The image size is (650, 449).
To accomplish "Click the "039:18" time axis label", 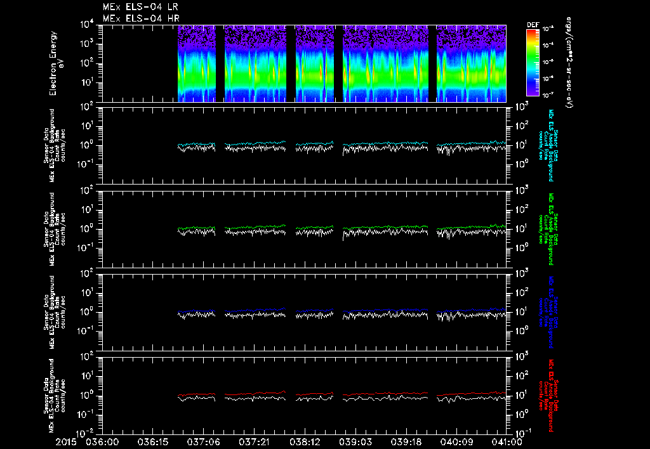I will point(406,442).
